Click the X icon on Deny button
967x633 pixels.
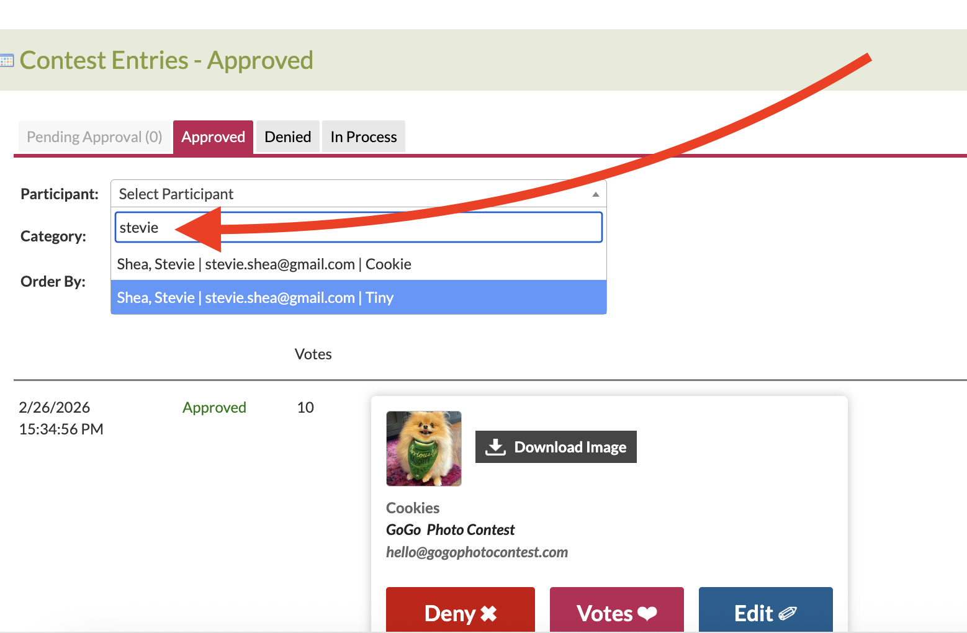point(489,614)
